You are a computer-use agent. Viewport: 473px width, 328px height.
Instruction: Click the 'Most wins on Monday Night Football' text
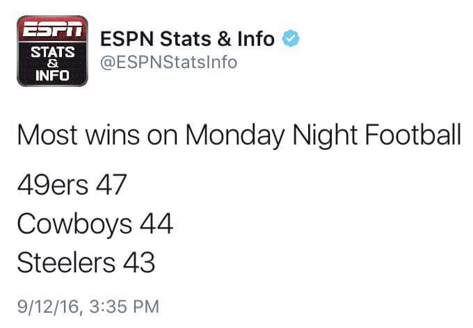coord(239,136)
